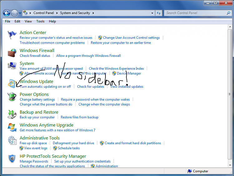This screenshot has width=234, height=176.
Task: Open Manage Passwords link
Action: click(x=34, y=161)
